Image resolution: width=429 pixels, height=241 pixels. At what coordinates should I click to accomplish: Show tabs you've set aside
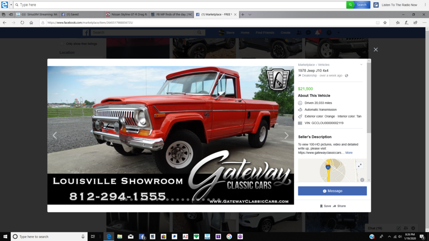[x=3, y=15]
